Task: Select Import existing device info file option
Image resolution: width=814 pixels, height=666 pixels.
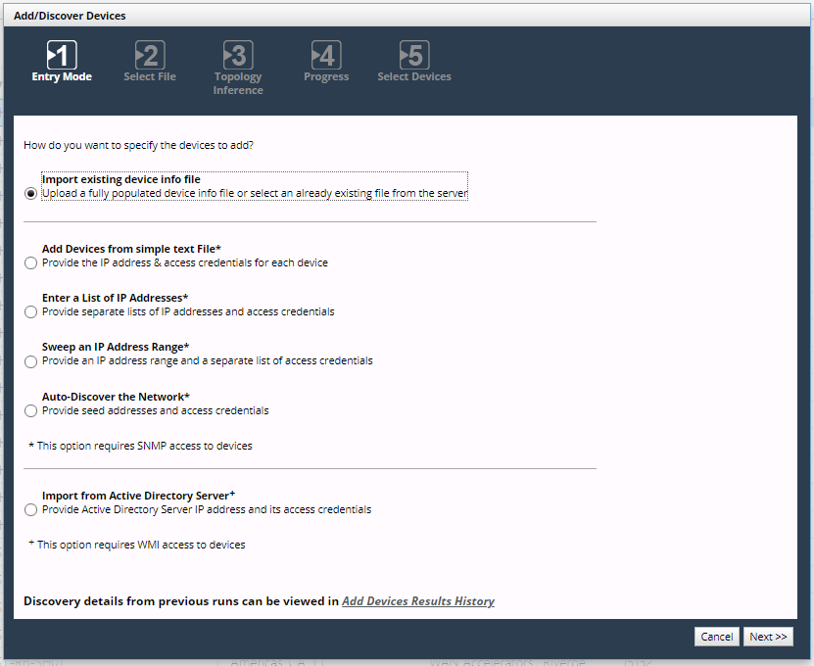Action: click(31, 194)
